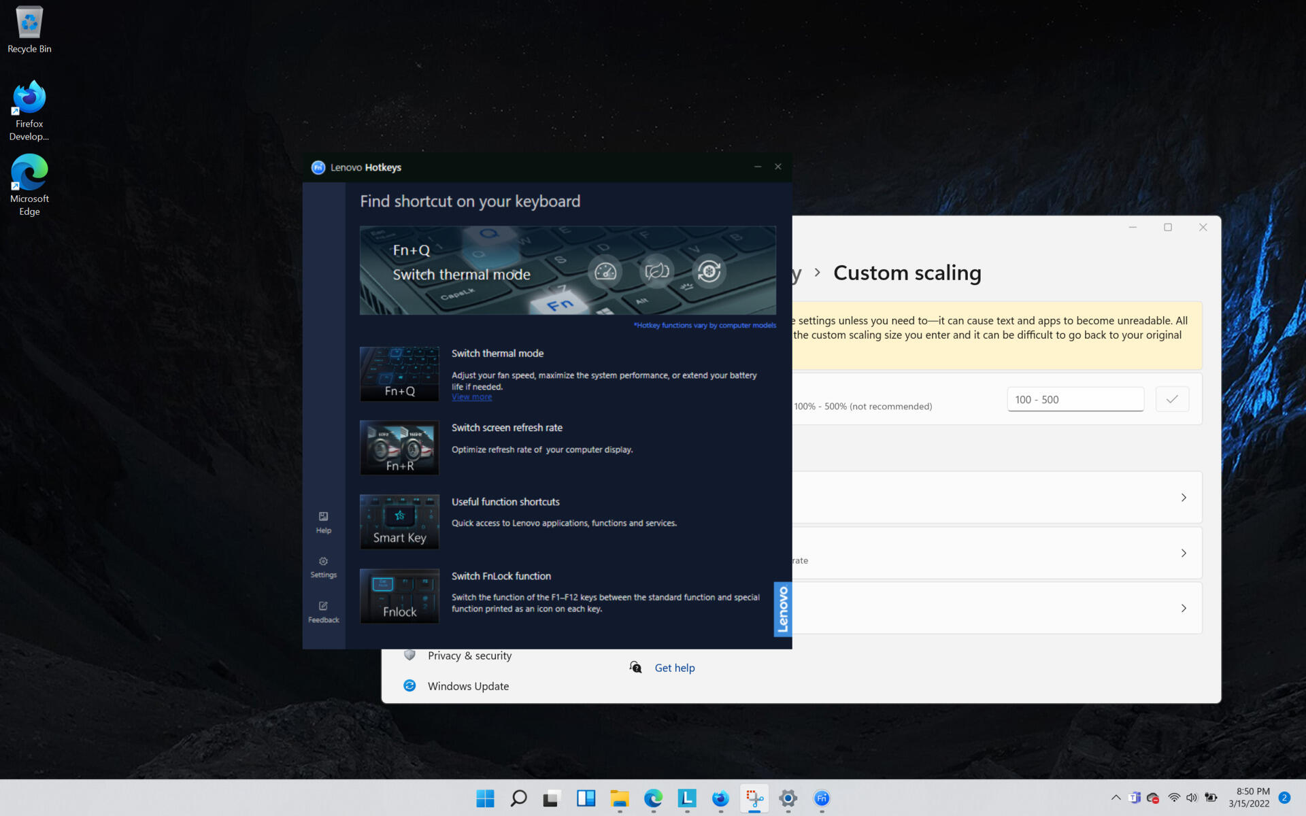Click the Teams tray icon
The image size is (1306, 816).
coord(1134,798)
